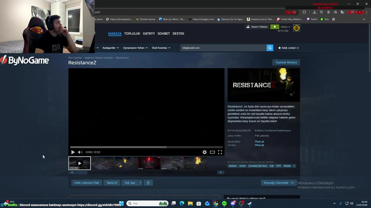371x208 pixels.
Task: Click the PloxLab publisher link
Action: click(x=259, y=145)
